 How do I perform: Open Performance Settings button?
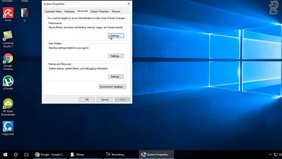tap(116, 36)
